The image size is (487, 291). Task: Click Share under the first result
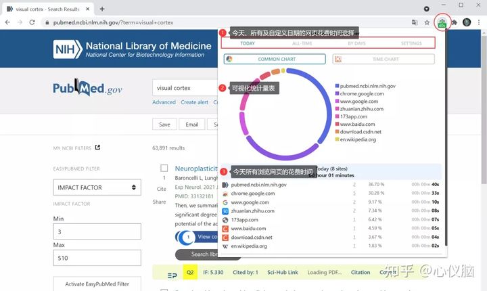click(x=160, y=202)
